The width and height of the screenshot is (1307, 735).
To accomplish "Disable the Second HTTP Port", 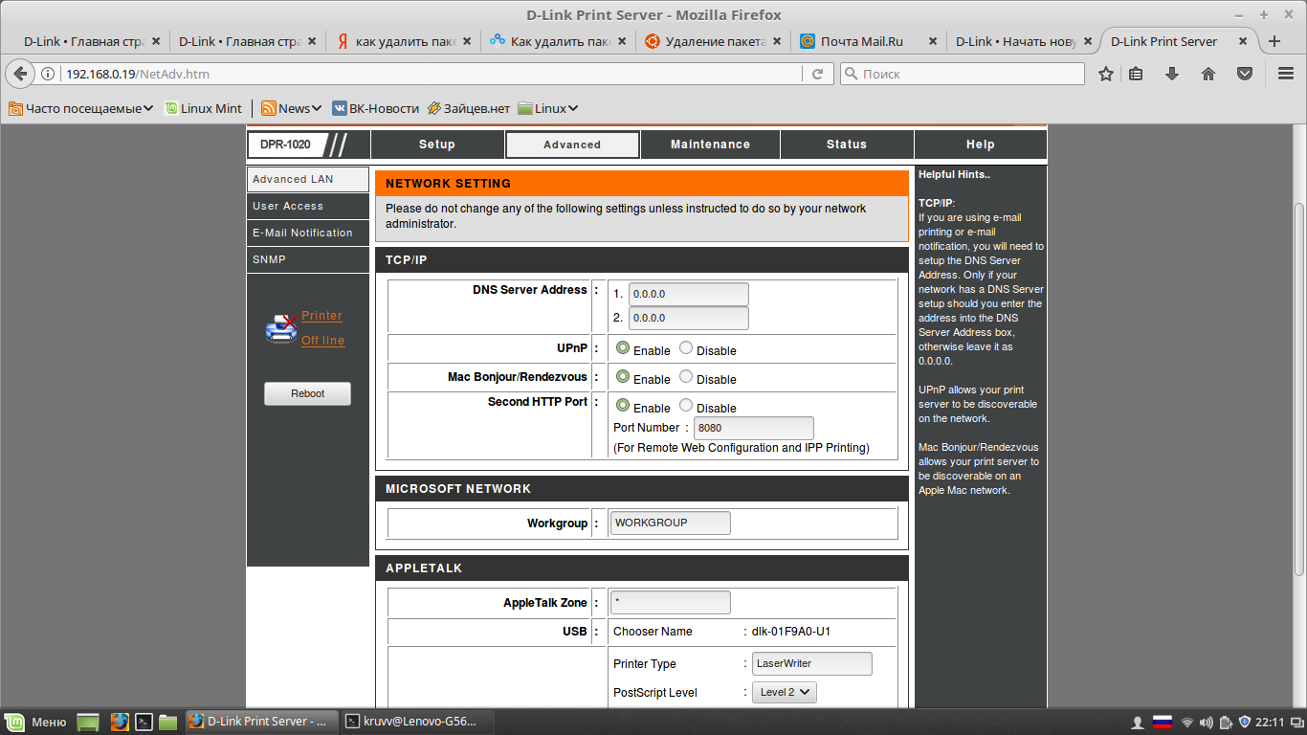I will [686, 406].
